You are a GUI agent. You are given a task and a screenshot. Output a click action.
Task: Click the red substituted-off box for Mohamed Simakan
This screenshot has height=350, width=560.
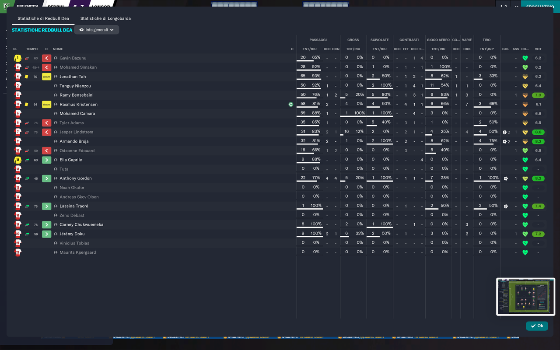[47, 67]
